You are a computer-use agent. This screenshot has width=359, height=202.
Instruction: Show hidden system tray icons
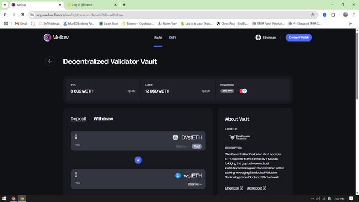[312, 199]
